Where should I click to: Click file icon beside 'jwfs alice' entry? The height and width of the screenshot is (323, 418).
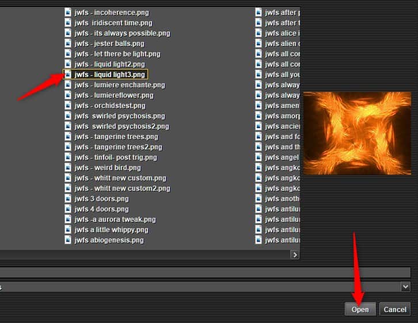tap(259, 33)
